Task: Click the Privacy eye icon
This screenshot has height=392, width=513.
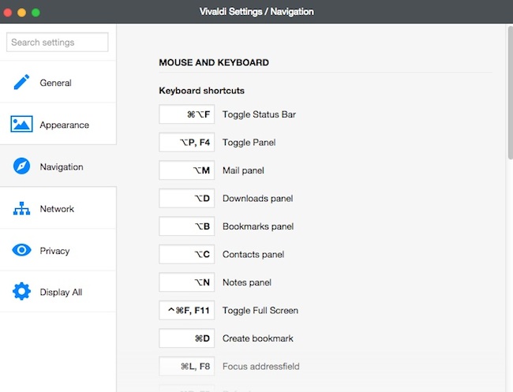Action: tap(21, 250)
